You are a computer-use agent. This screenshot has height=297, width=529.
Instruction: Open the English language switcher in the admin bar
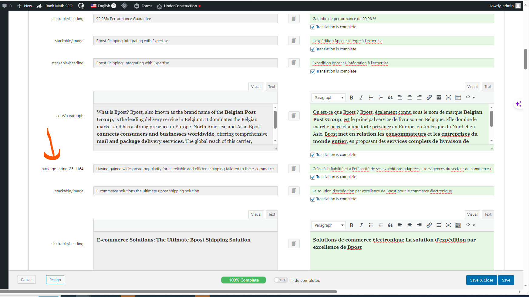[x=103, y=6]
